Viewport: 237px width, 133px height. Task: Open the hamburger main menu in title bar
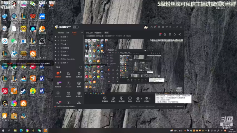170,27
